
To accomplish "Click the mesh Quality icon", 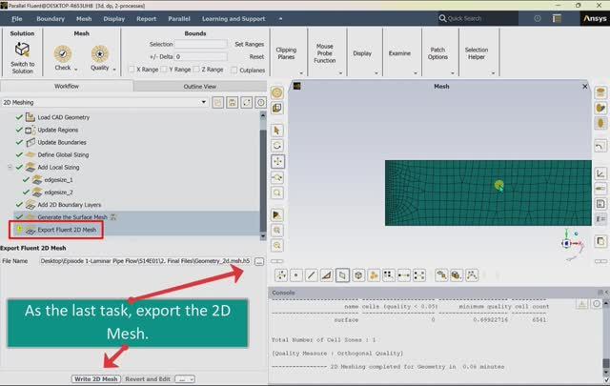I will pos(99,53).
